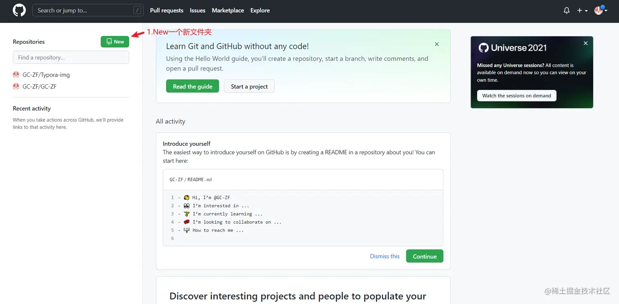Click the Introduce yourself heading
This screenshot has height=304, width=619.
187,144
